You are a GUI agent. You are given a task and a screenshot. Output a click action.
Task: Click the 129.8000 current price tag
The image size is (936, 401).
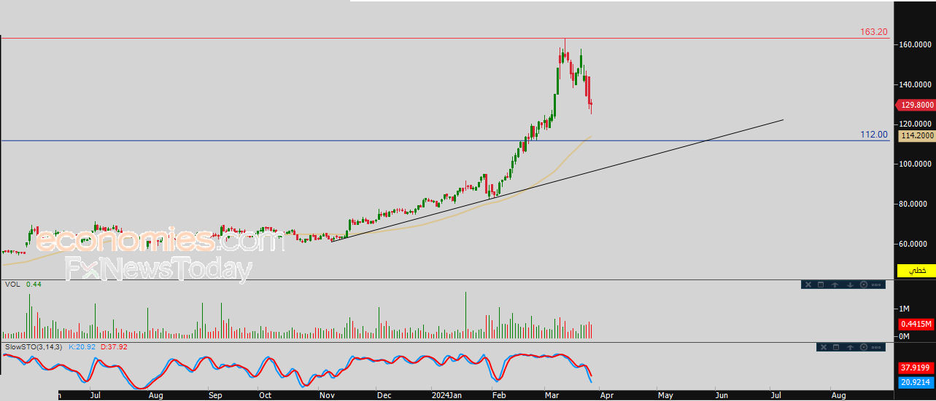tap(916, 105)
